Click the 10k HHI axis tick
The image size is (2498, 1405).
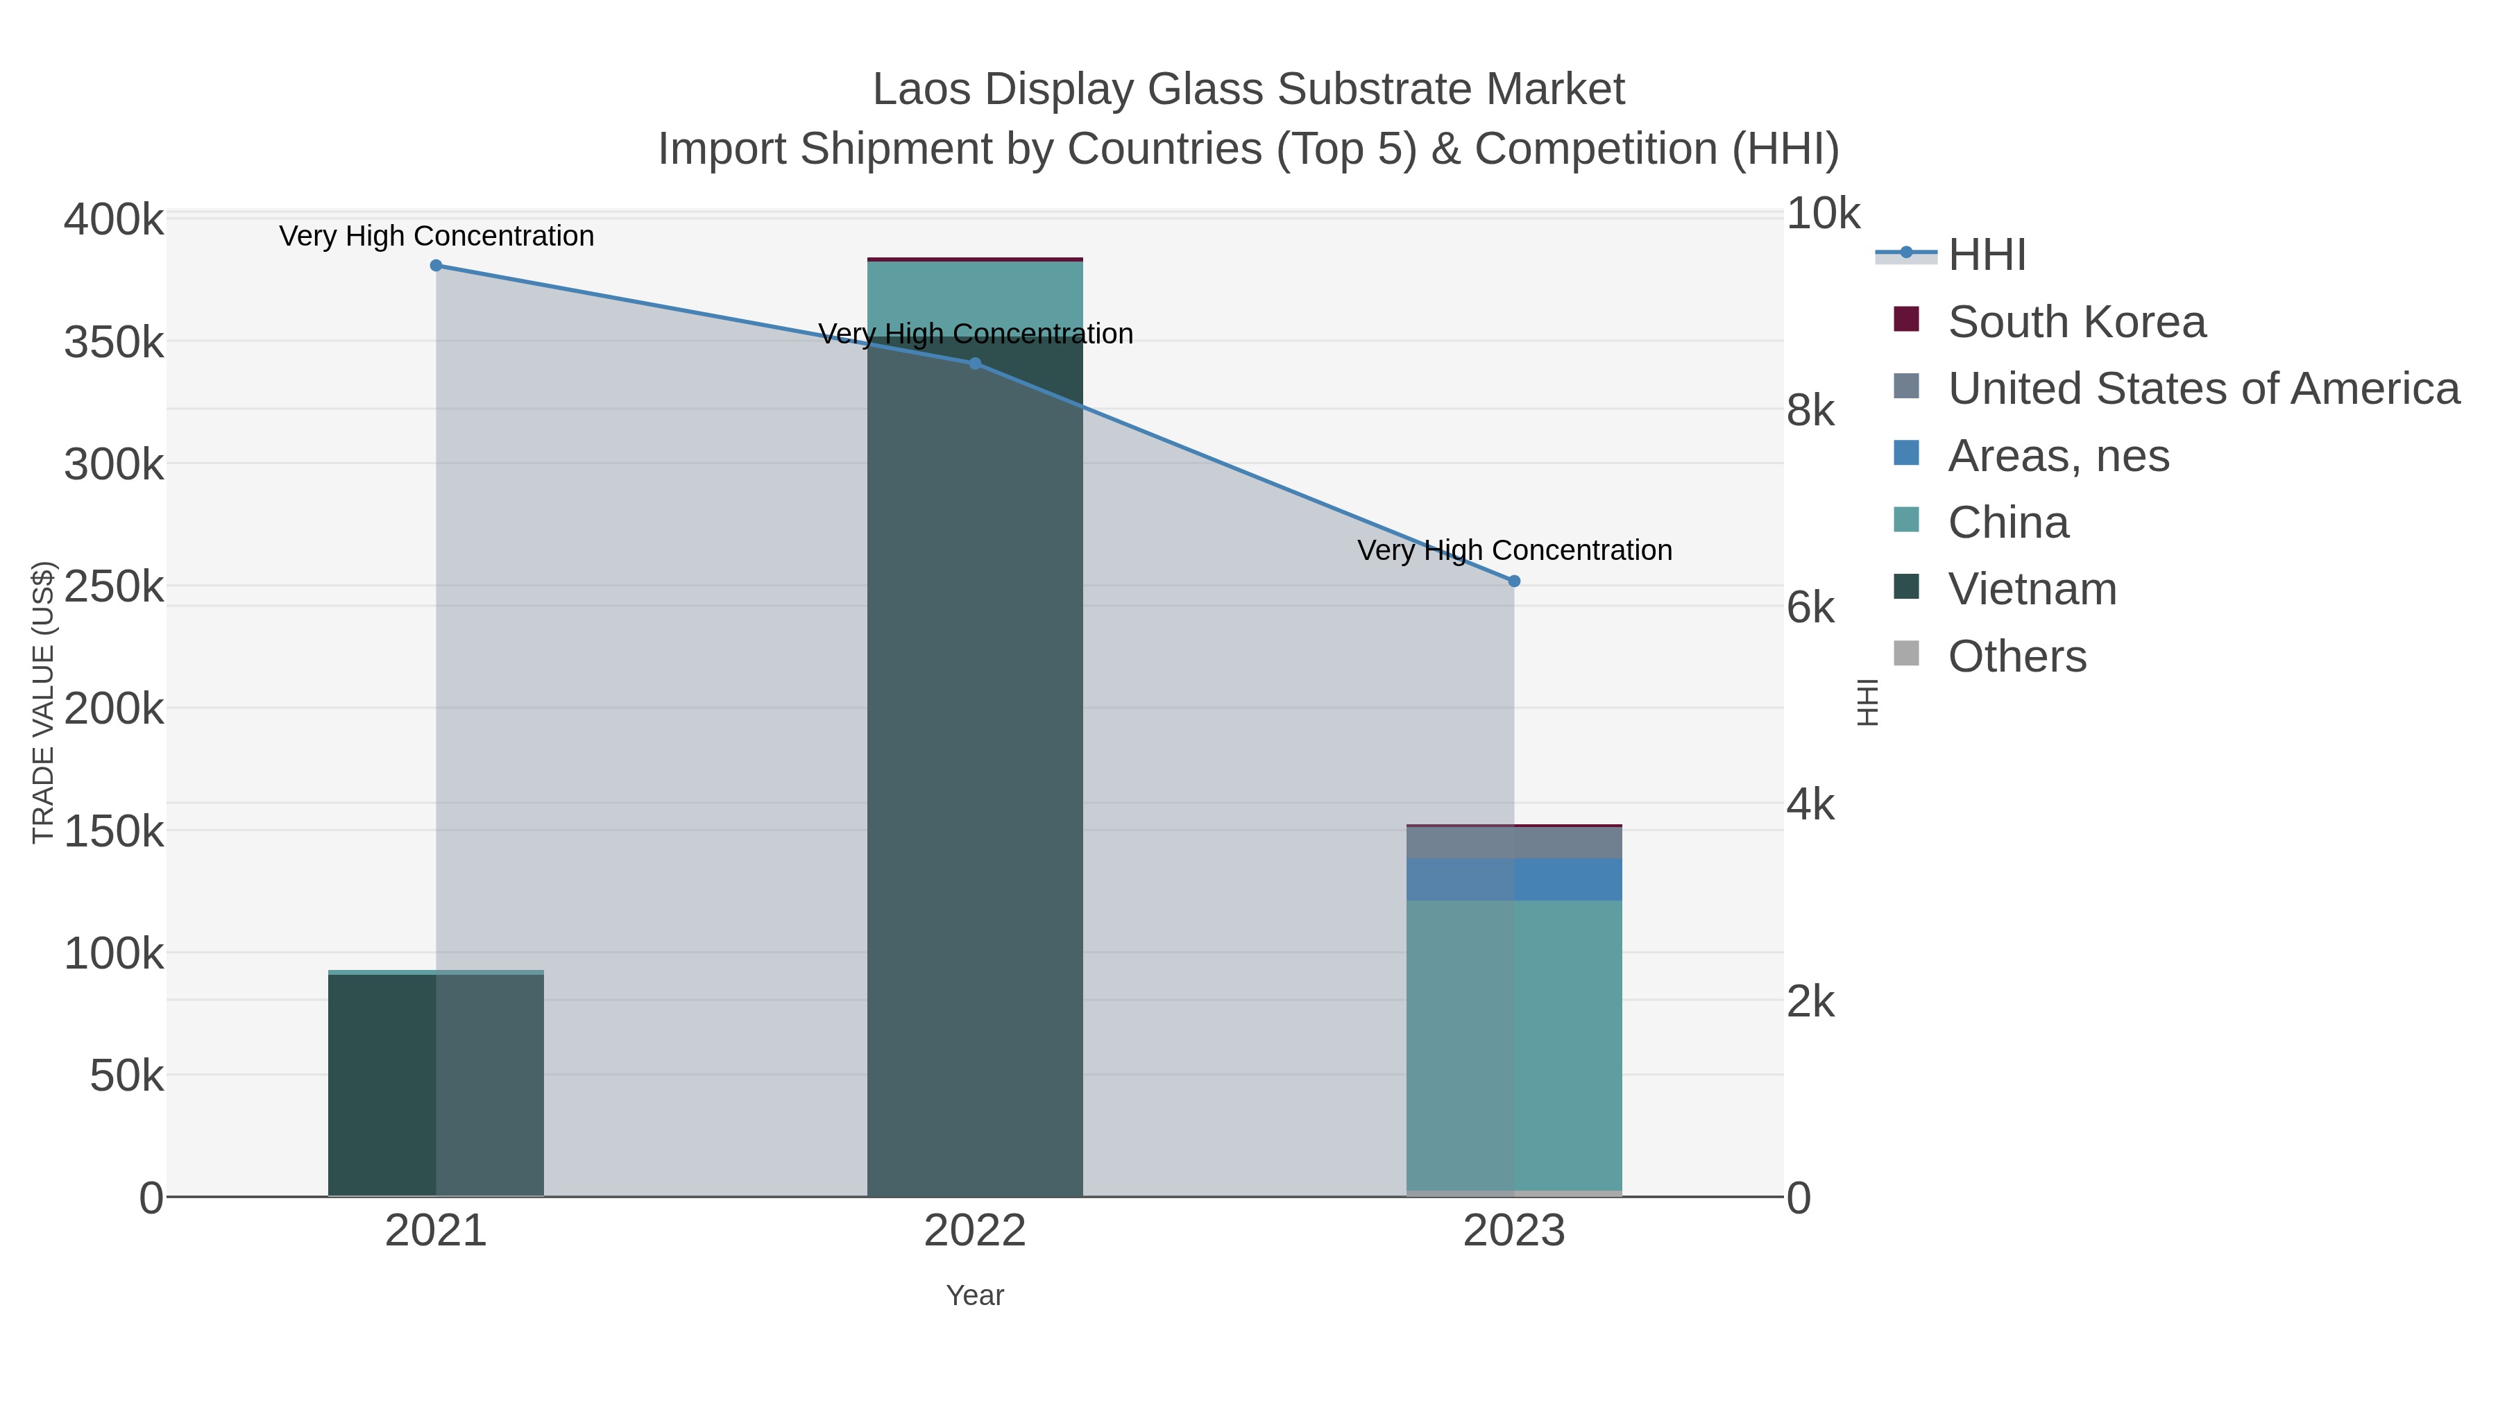coord(1823,213)
